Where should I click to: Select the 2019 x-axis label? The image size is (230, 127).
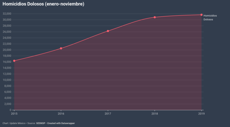pyautogui.click(x=201, y=113)
